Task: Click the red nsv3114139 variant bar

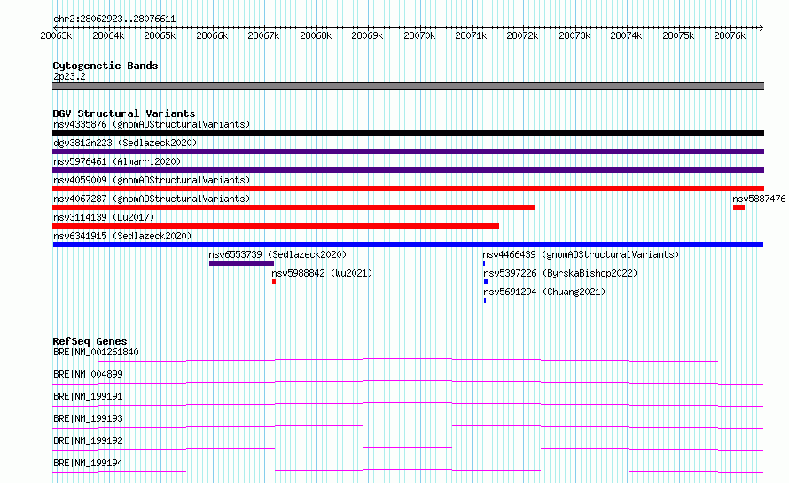Action: (x=276, y=226)
